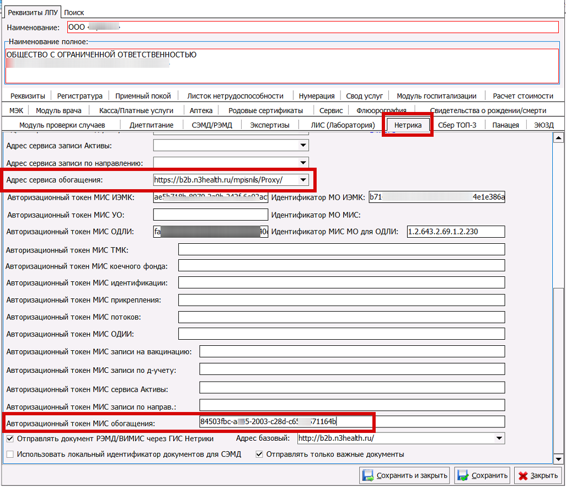Open the СЭМД/РЭМД tab
566x487 pixels.
(212, 125)
